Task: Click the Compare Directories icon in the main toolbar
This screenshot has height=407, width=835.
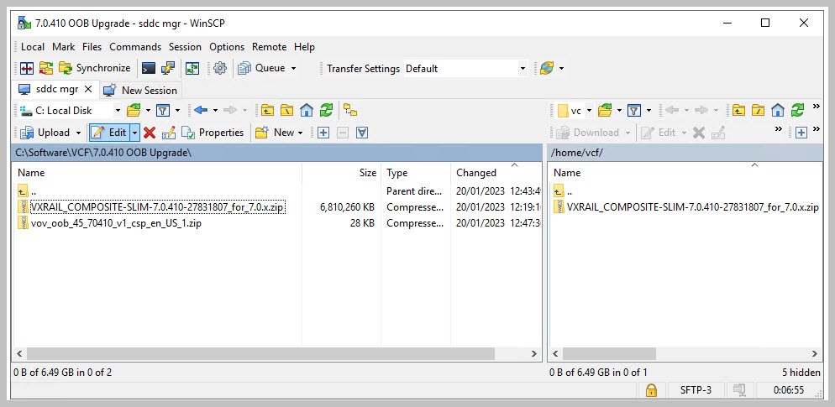Action: pyautogui.click(x=27, y=68)
